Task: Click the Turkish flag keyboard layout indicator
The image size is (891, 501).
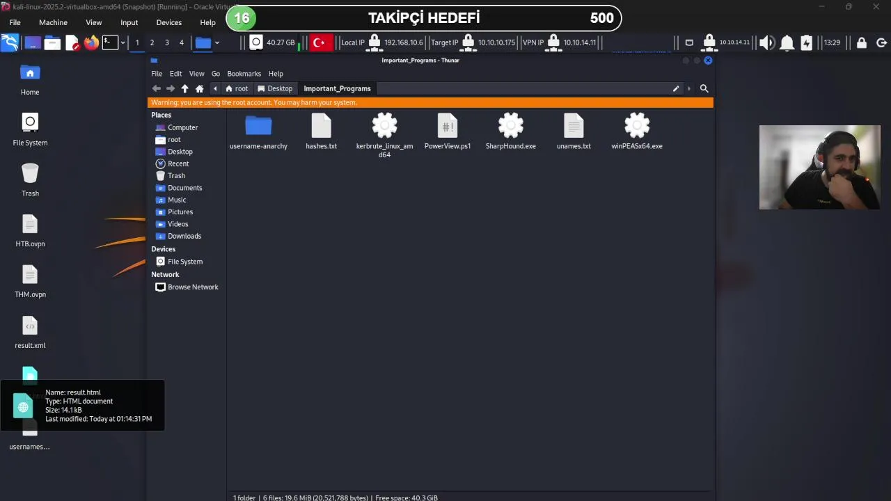Action: [320, 42]
